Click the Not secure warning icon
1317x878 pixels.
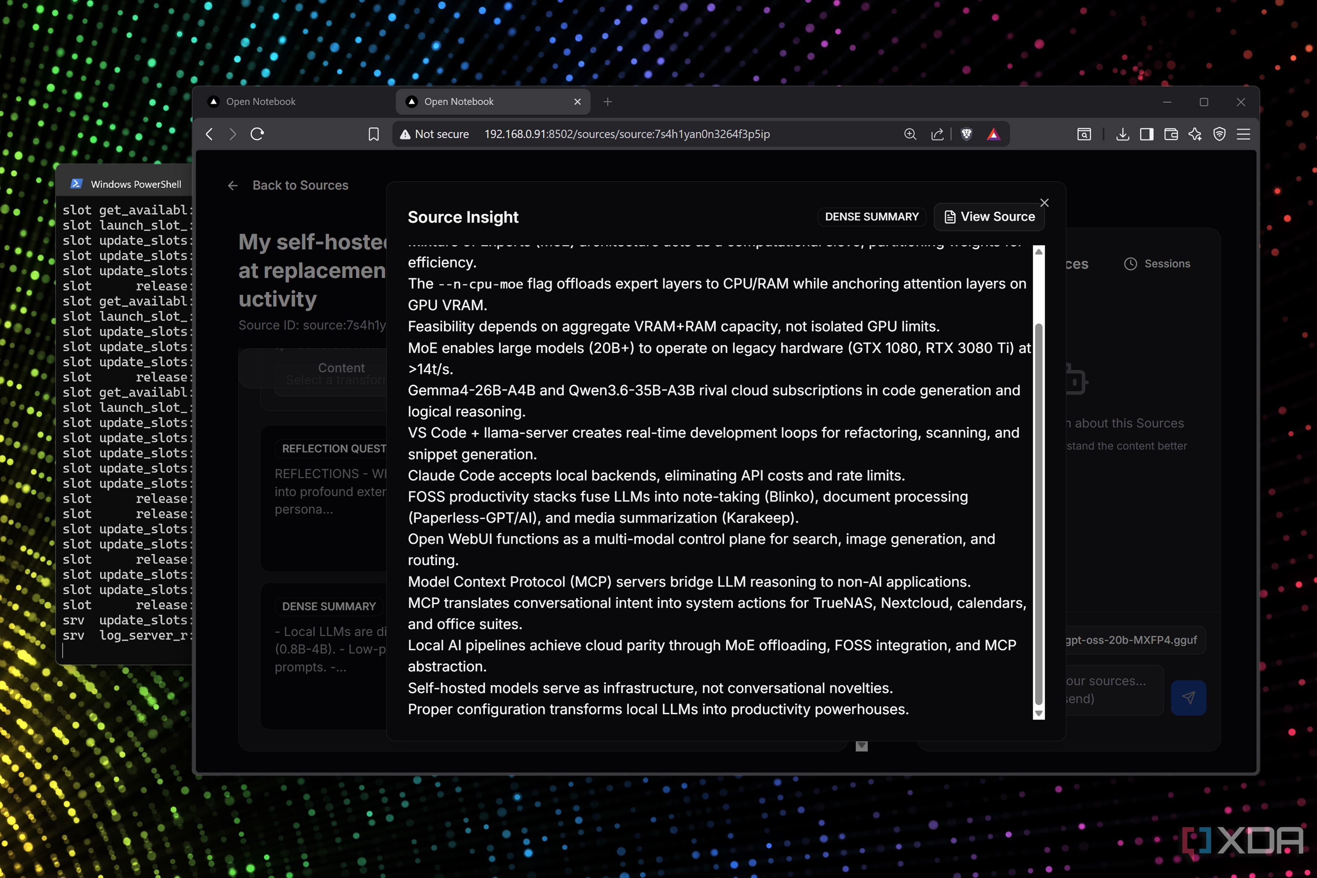click(405, 134)
